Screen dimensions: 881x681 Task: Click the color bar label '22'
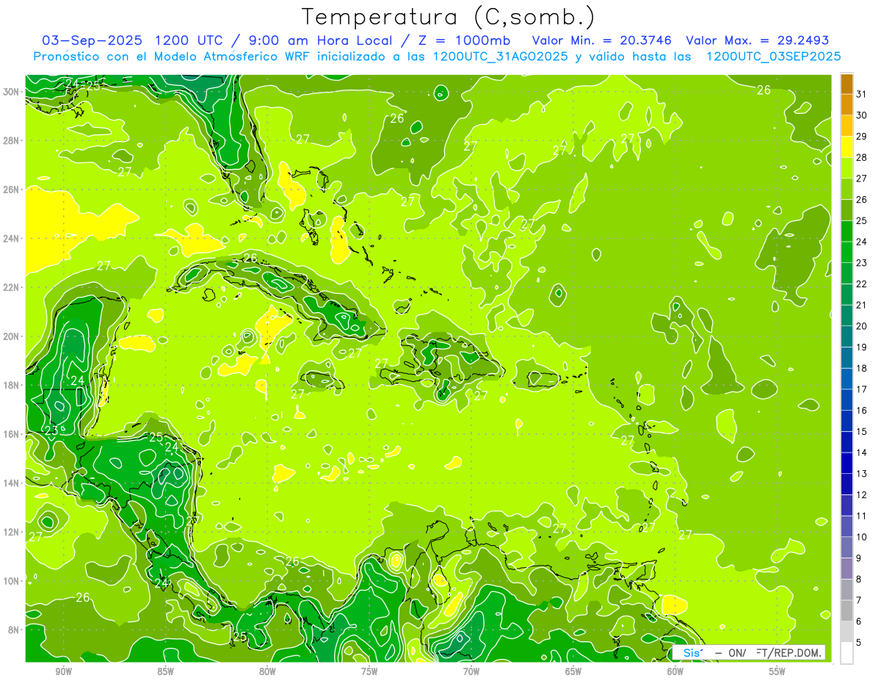(x=862, y=284)
